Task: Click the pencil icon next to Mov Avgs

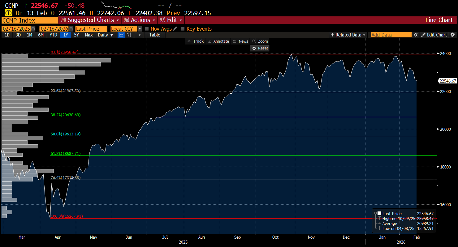Action: [175, 29]
